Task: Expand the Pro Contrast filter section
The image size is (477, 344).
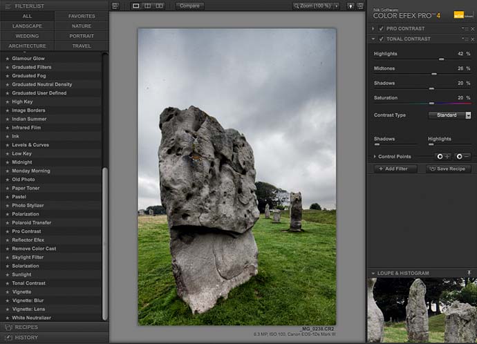Action: pos(373,28)
